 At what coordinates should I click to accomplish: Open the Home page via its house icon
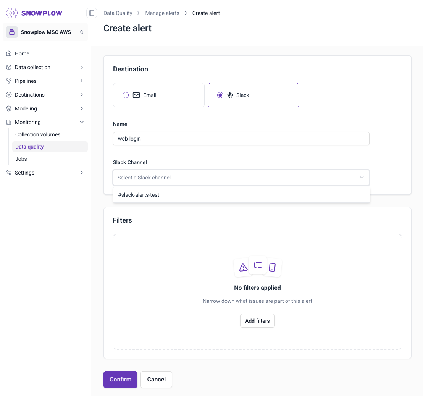click(8, 53)
